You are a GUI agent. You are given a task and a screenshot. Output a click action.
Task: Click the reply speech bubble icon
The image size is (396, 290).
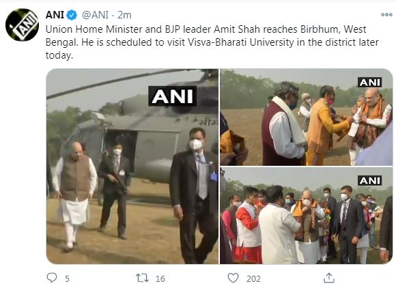pos(52,278)
